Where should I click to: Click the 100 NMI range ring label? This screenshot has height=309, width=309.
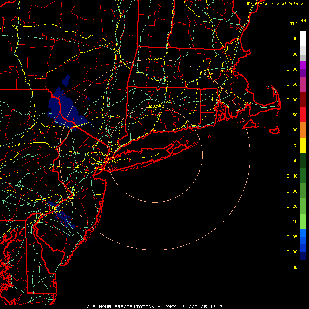point(154,59)
